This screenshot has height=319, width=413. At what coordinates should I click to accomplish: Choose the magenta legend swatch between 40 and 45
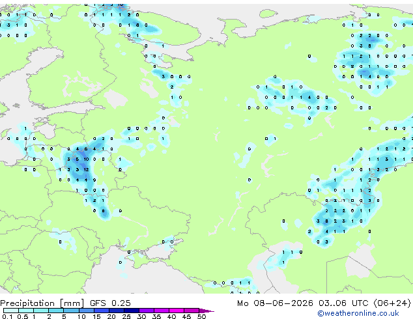177,311
